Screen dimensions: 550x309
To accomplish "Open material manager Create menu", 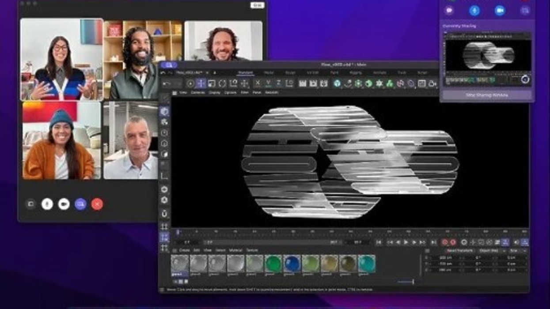I will click(184, 250).
